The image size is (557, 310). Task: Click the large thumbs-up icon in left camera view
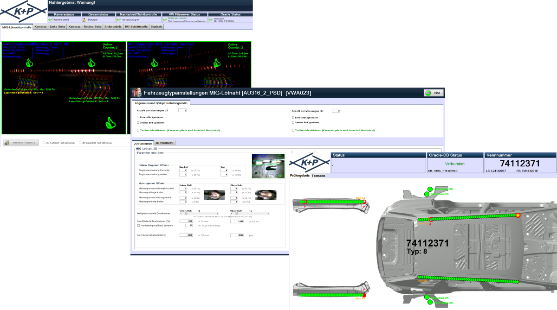tap(110, 122)
